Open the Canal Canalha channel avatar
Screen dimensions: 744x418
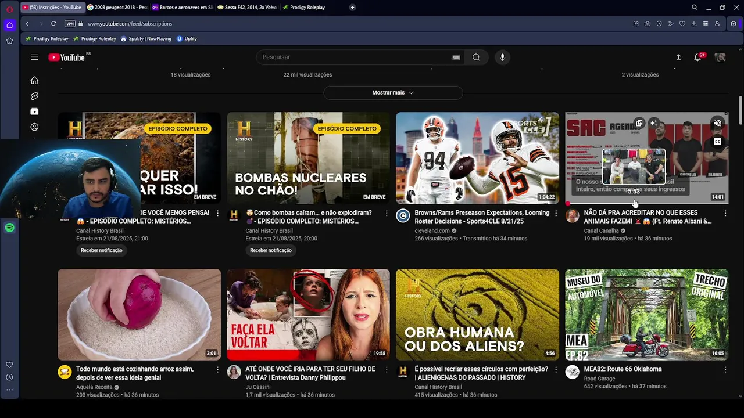click(572, 216)
